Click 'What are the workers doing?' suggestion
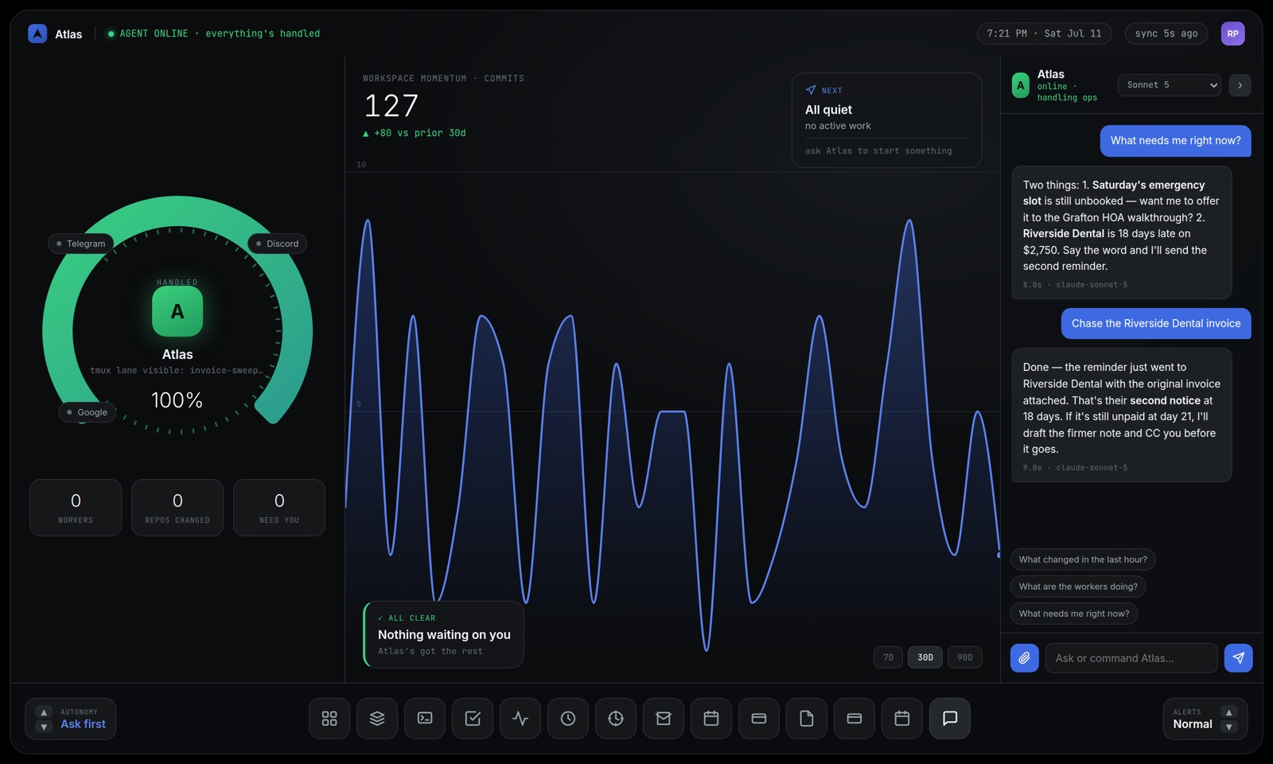 pos(1078,587)
